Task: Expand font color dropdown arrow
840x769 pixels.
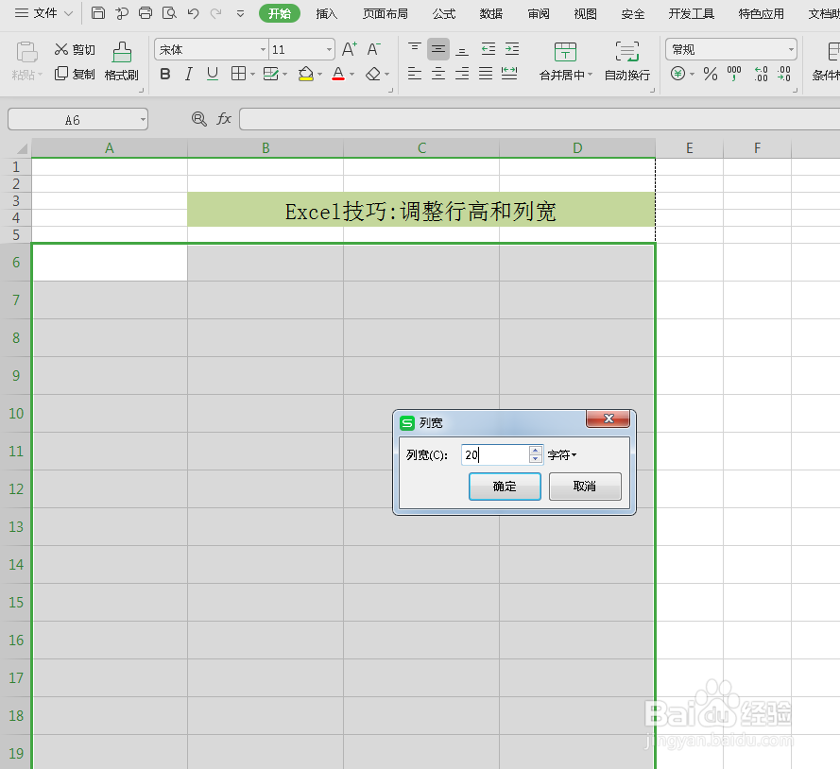Action: [351, 75]
